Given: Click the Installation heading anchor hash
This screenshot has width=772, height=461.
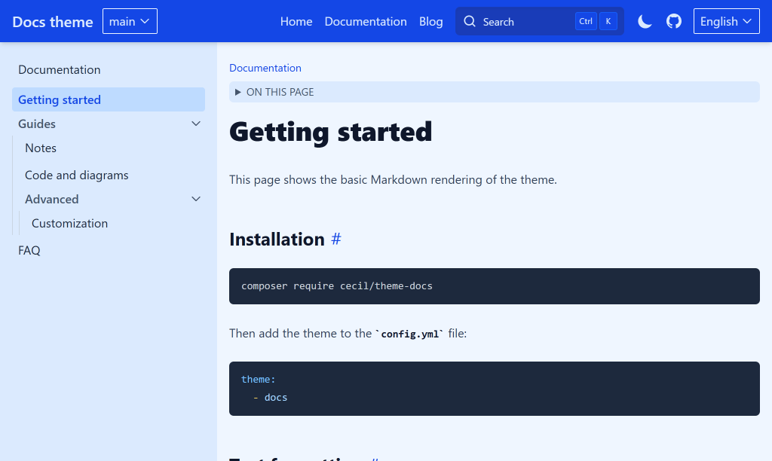Looking at the screenshot, I should tap(335, 239).
